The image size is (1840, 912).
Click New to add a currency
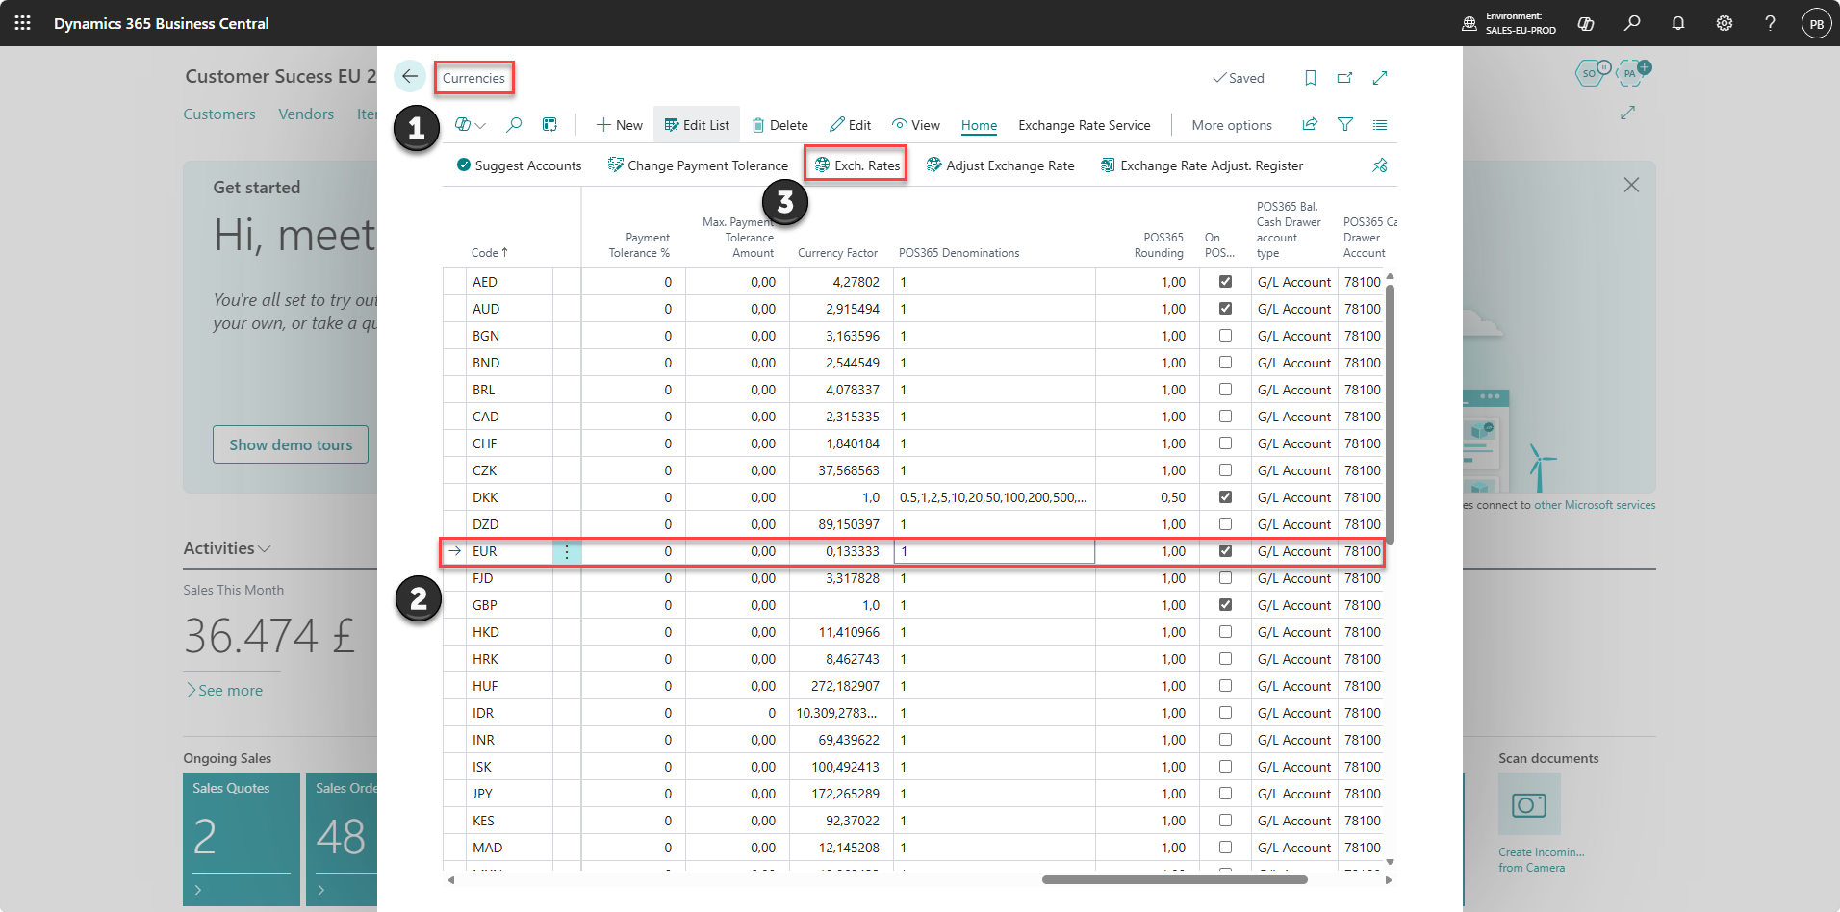[x=619, y=125]
